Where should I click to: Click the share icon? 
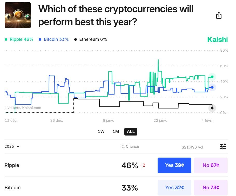click(x=219, y=16)
